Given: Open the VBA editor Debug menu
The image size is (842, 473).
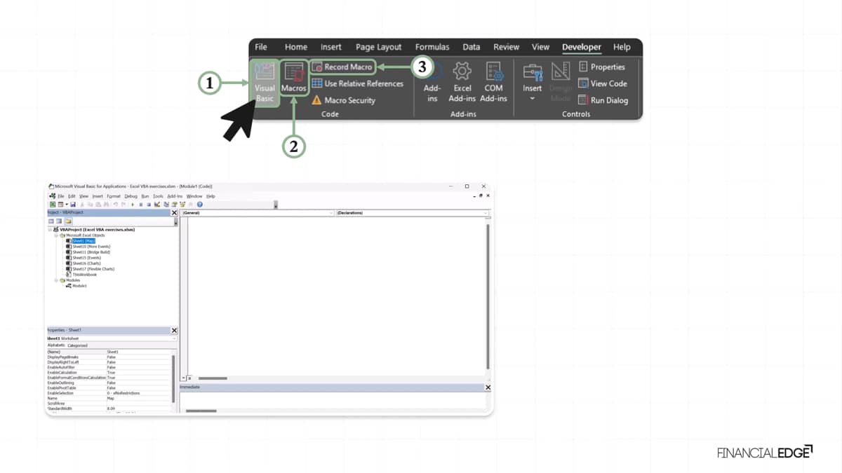Looking at the screenshot, I should 131,196.
